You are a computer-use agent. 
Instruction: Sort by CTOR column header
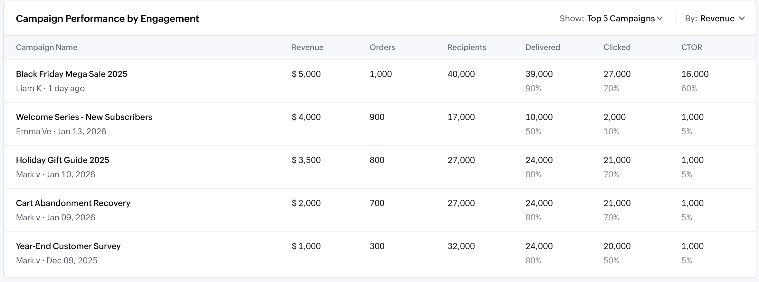[692, 47]
